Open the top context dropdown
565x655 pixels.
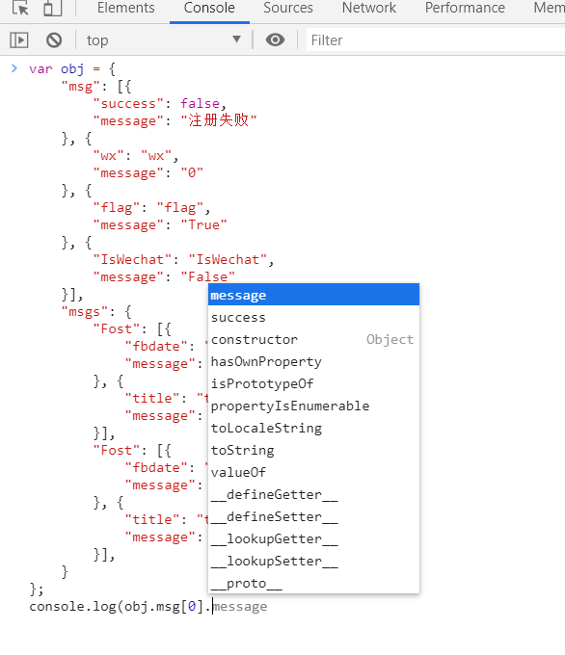point(164,40)
